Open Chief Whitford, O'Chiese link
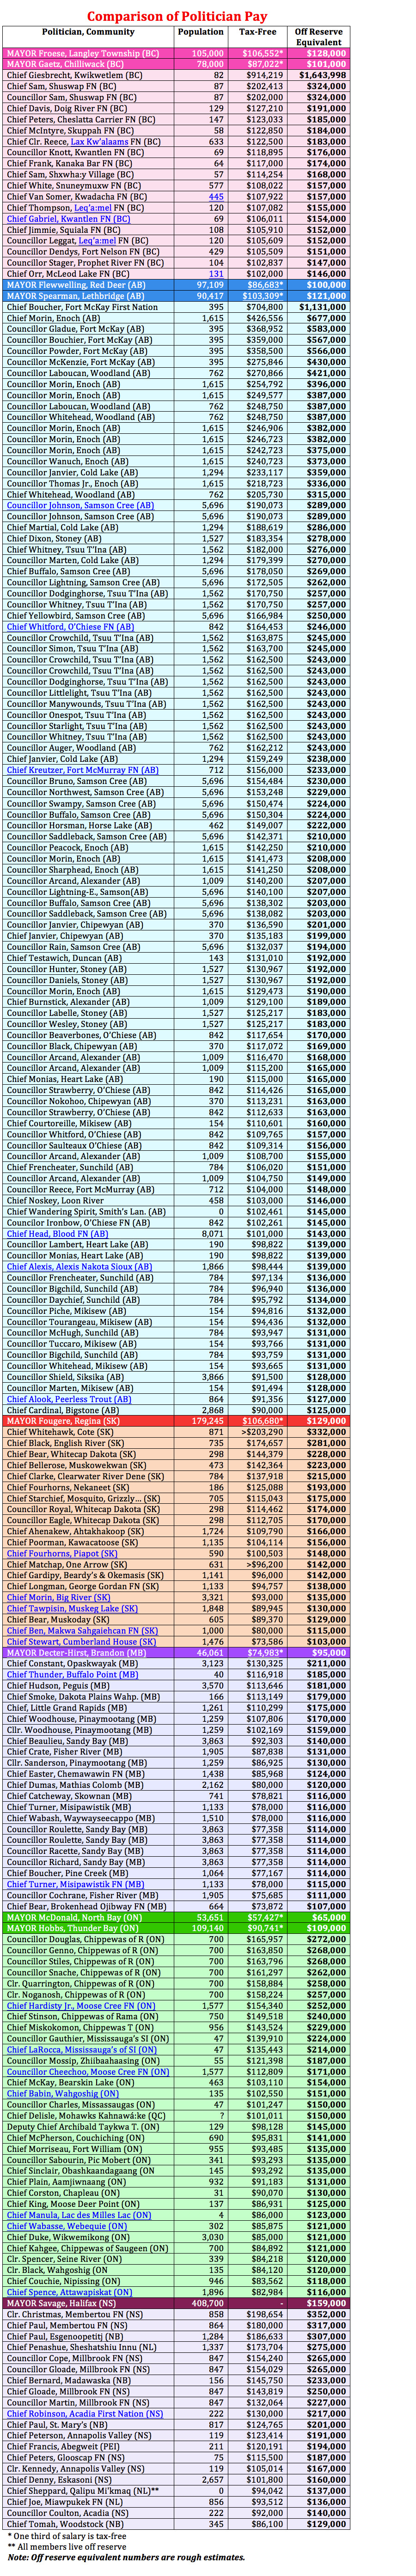Image resolution: width=416 pixels, height=2576 pixels. 71,627
